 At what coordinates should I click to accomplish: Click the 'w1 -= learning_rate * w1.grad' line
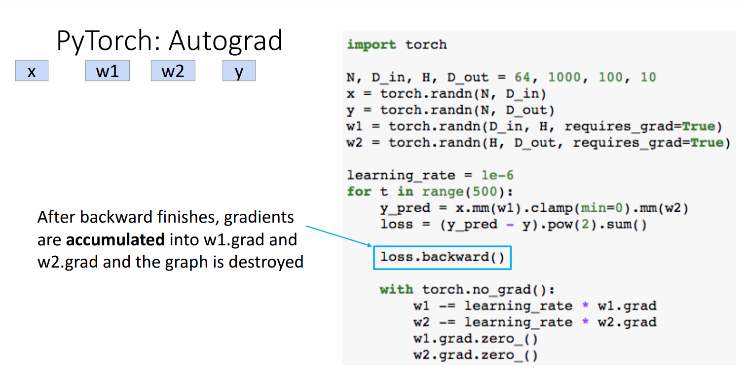pos(535,306)
